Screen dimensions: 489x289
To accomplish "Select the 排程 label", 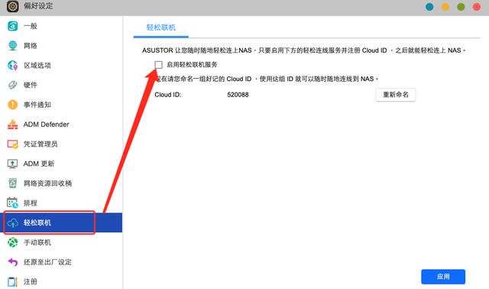I will tap(31, 203).
